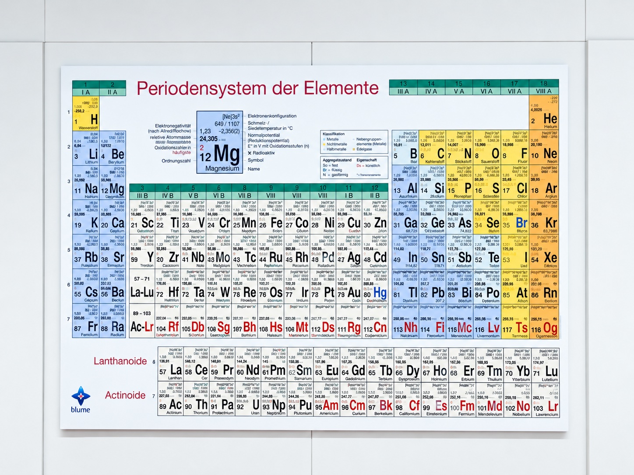Click the uranium cell labeled U
Viewport: 634px width, 475px height.
tap(248, 399)
